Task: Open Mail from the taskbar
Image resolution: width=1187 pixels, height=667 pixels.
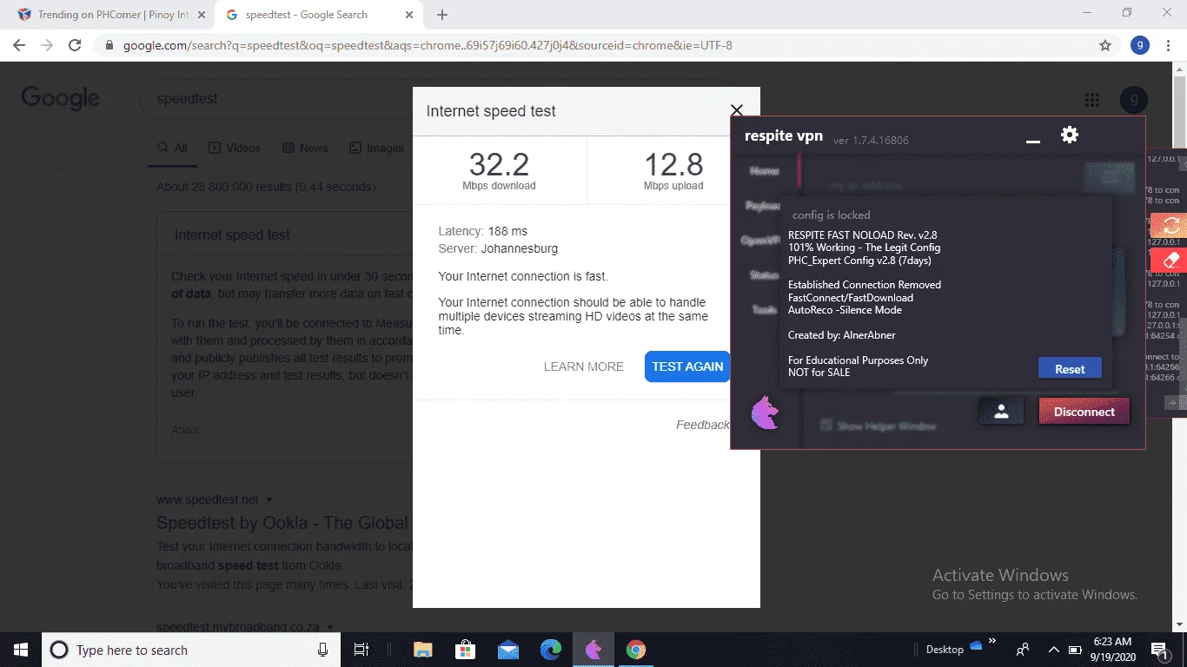Action: (508, 650)
